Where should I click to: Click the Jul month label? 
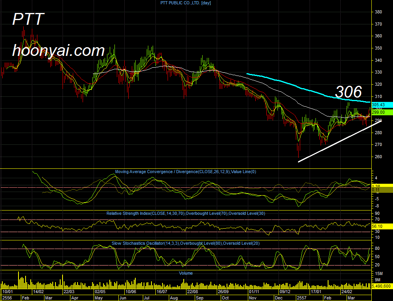(147, 298)
